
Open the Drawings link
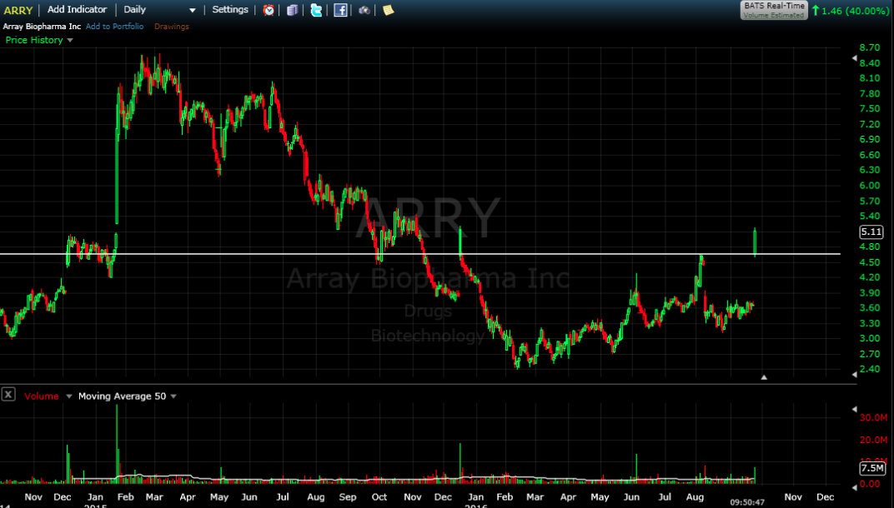171,26
